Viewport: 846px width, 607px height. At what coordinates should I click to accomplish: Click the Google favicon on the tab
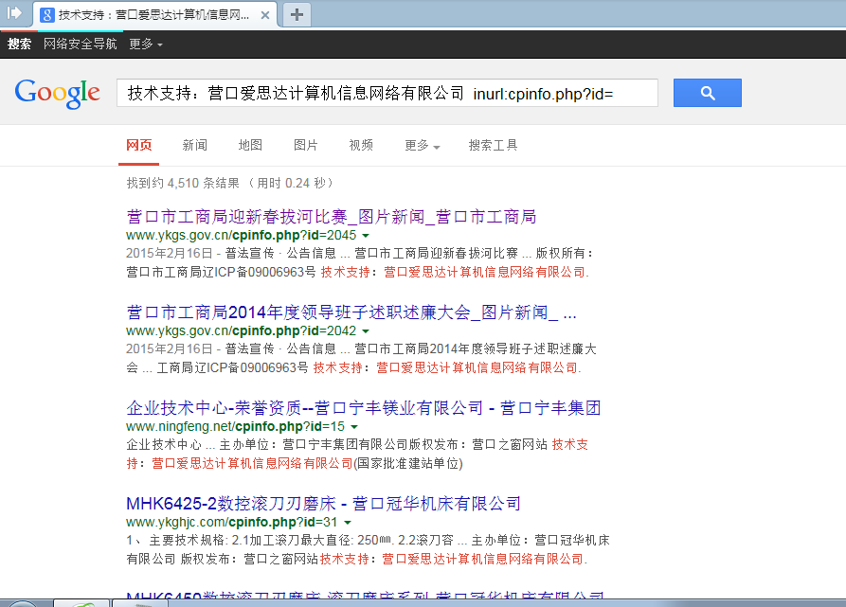(47, 15)
